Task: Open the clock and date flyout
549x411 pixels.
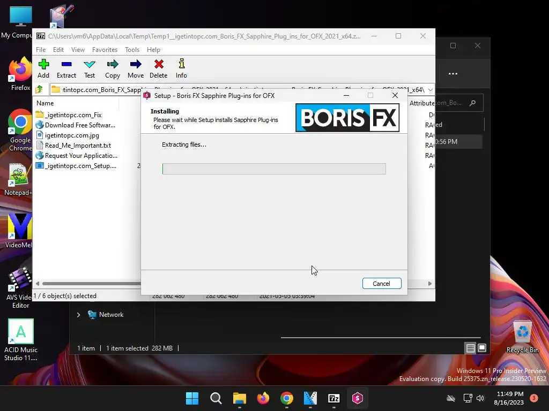Action: pyautogui.click(x=509, y=398)
